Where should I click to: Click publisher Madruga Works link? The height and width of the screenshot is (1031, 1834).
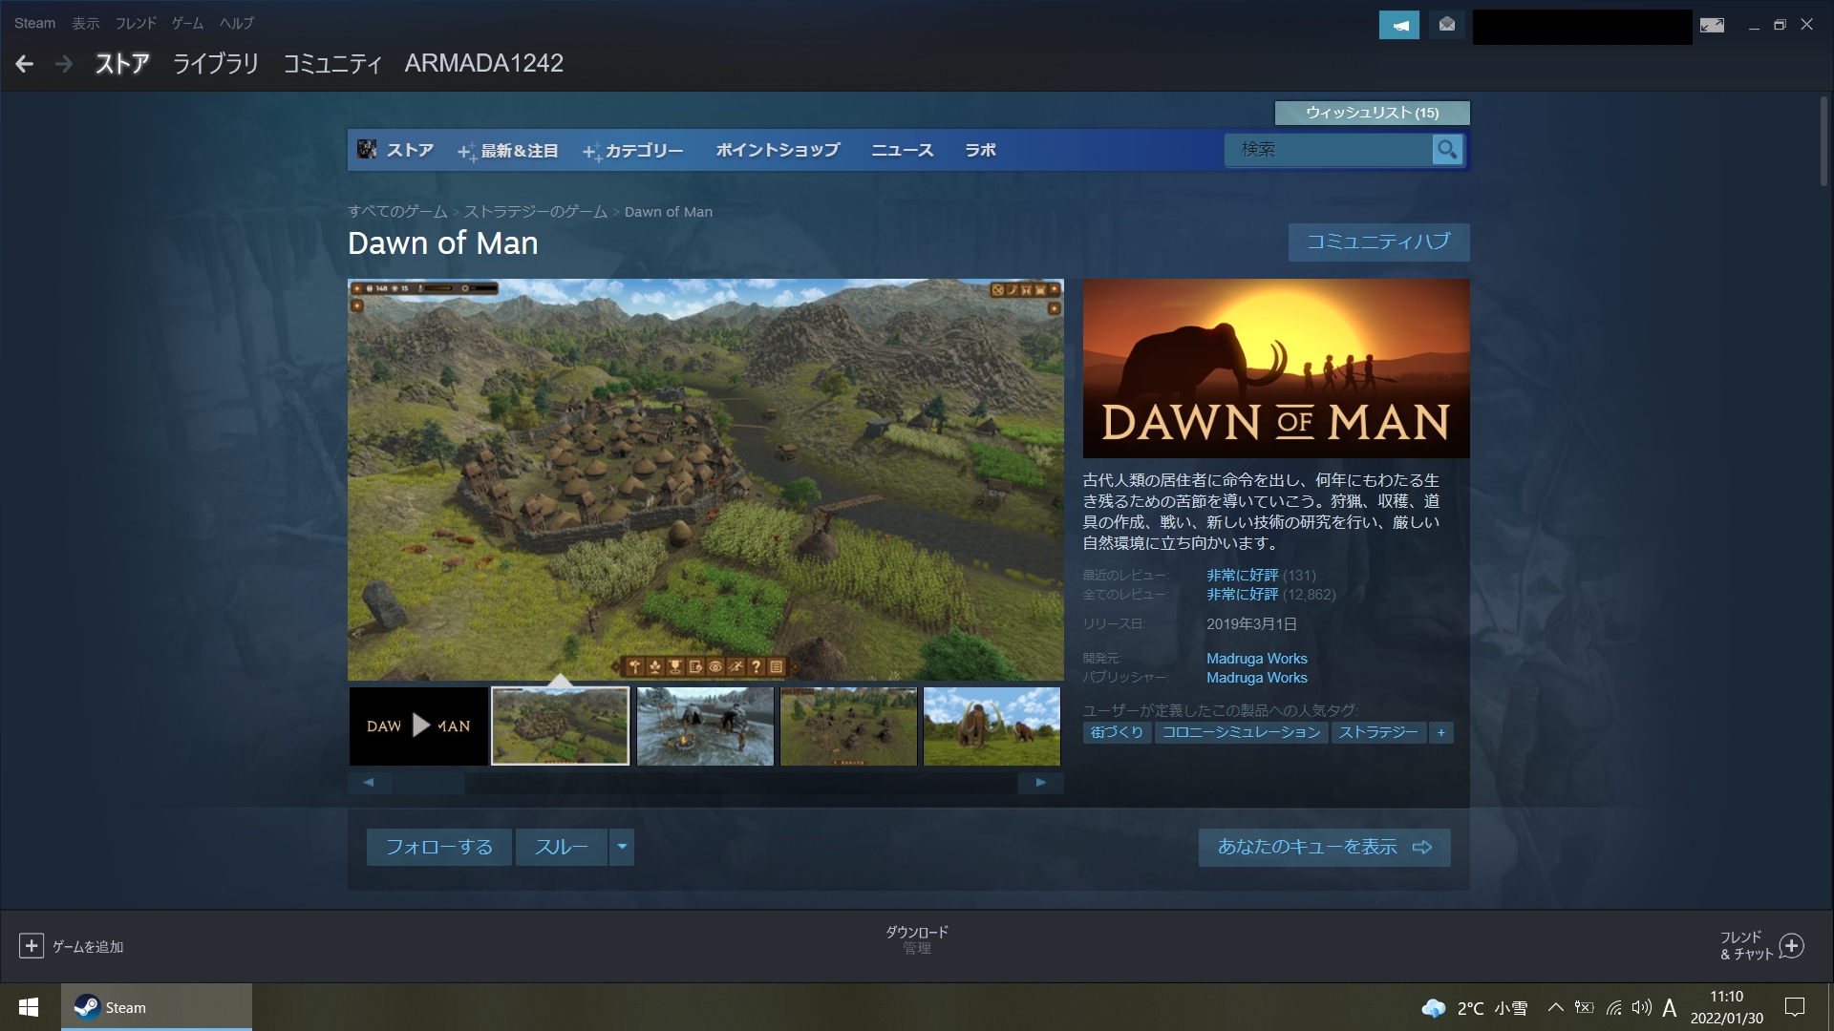(1256, 678)
